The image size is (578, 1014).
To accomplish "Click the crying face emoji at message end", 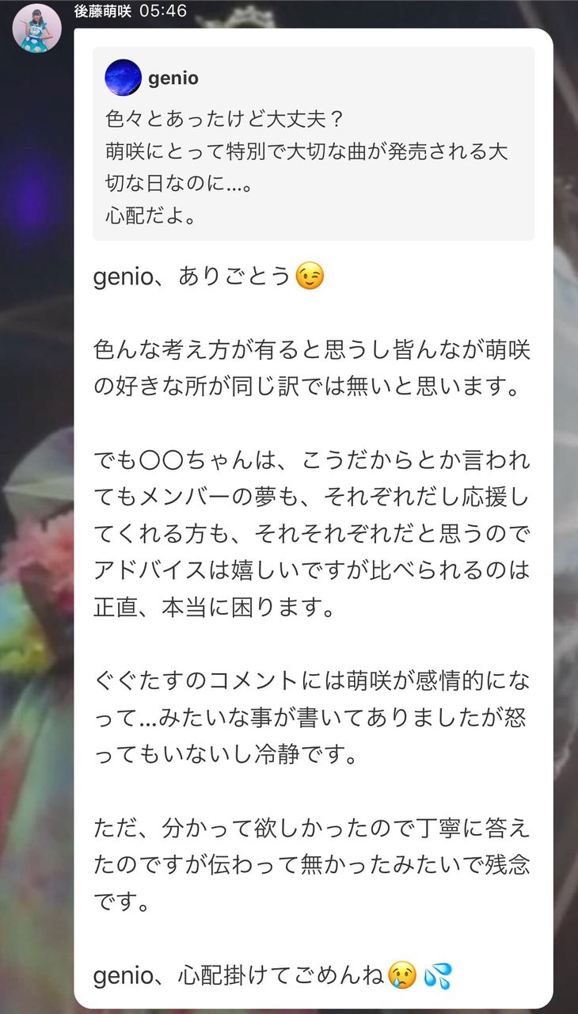I will [402, 974].
